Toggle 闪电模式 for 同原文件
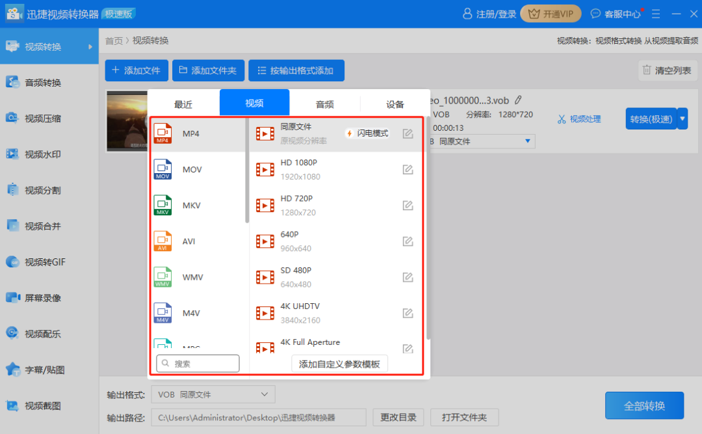This screenshot has width=702, height=434. [367, 133]
